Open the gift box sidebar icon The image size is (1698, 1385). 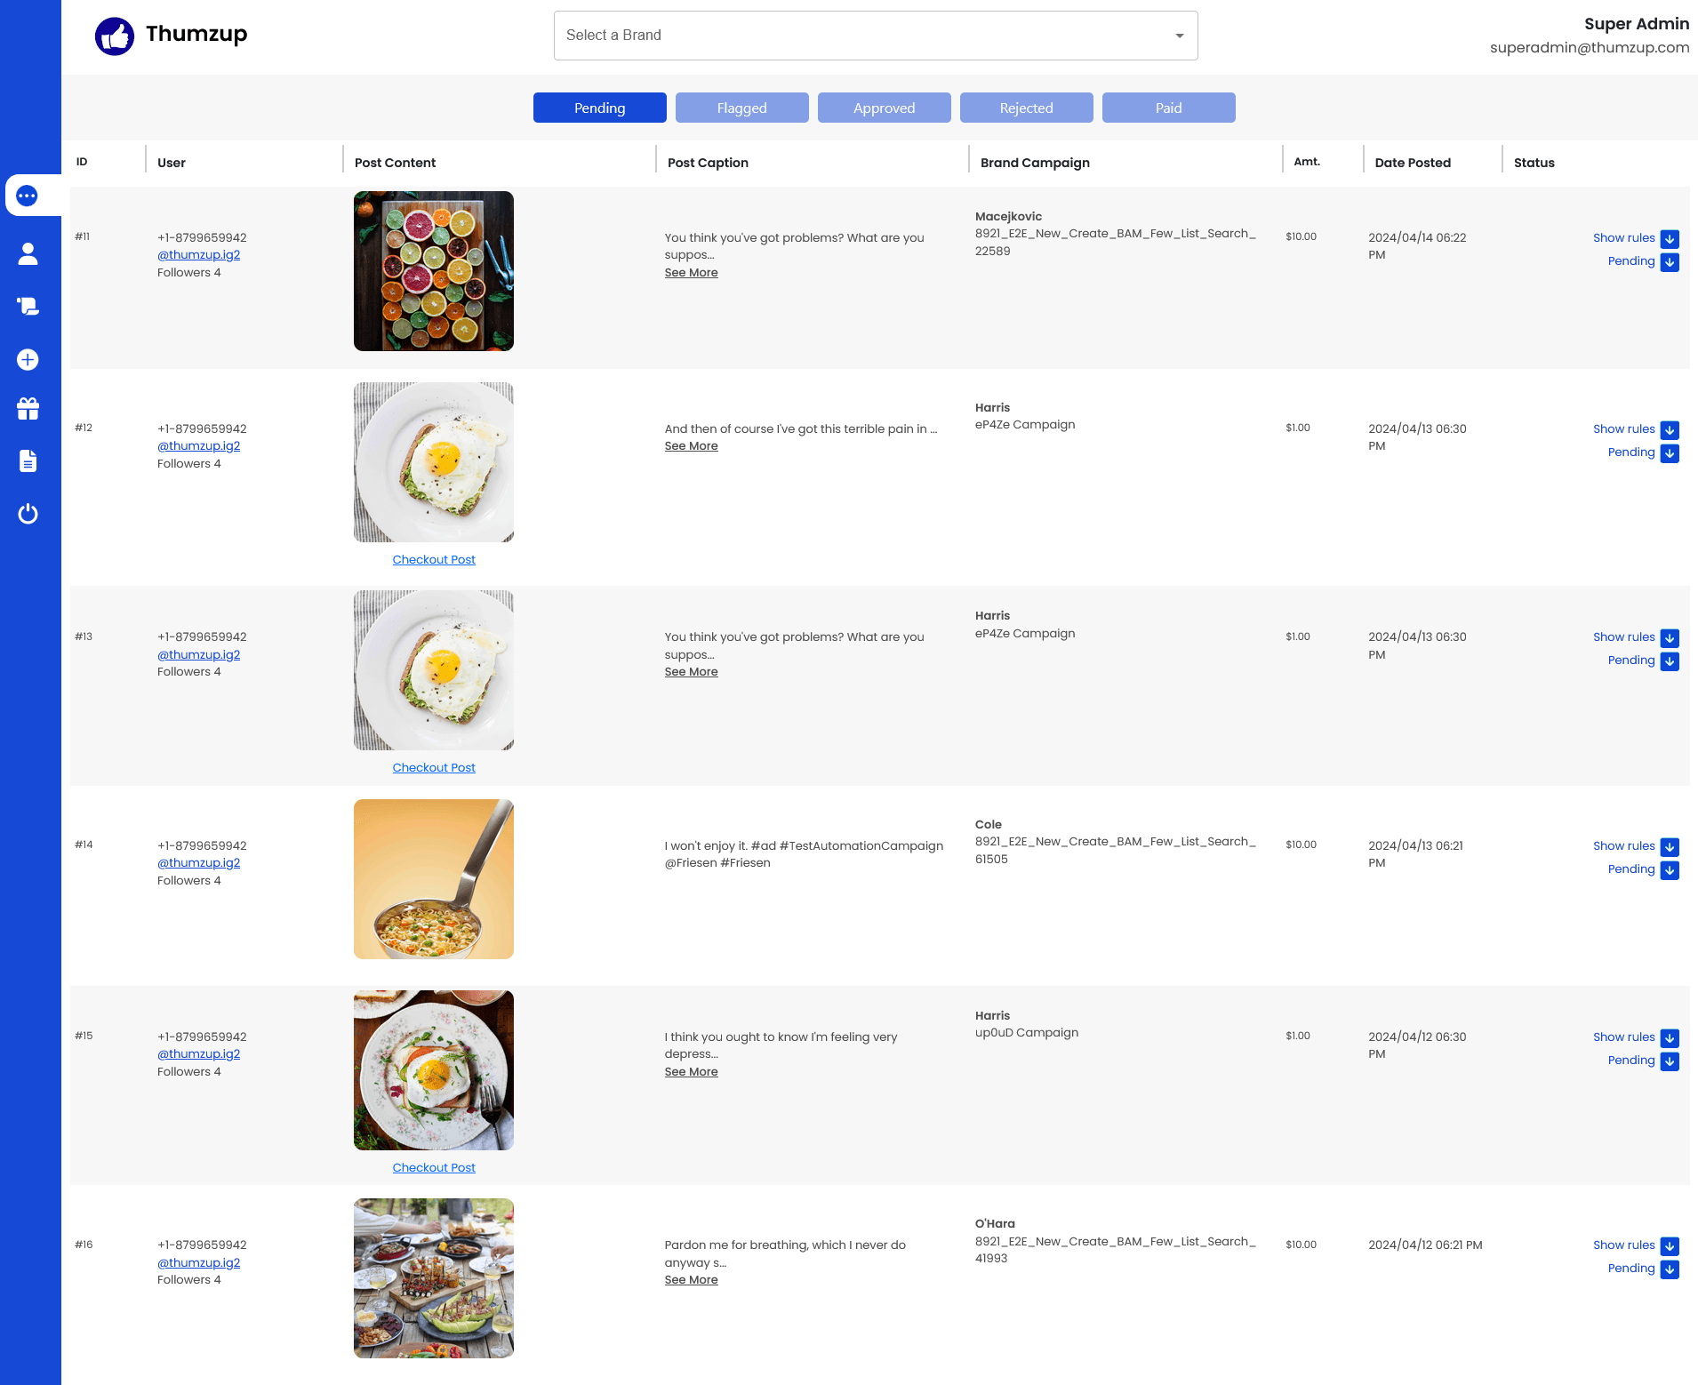[28, 409]
